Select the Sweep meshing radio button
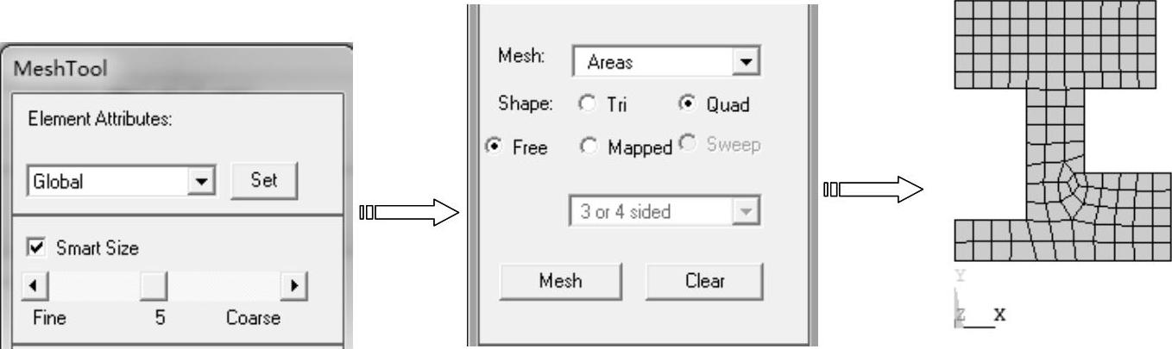Image resolution: width=1172 pixels, height=349 pixels. pyautogui.click(x=688, y=144)
